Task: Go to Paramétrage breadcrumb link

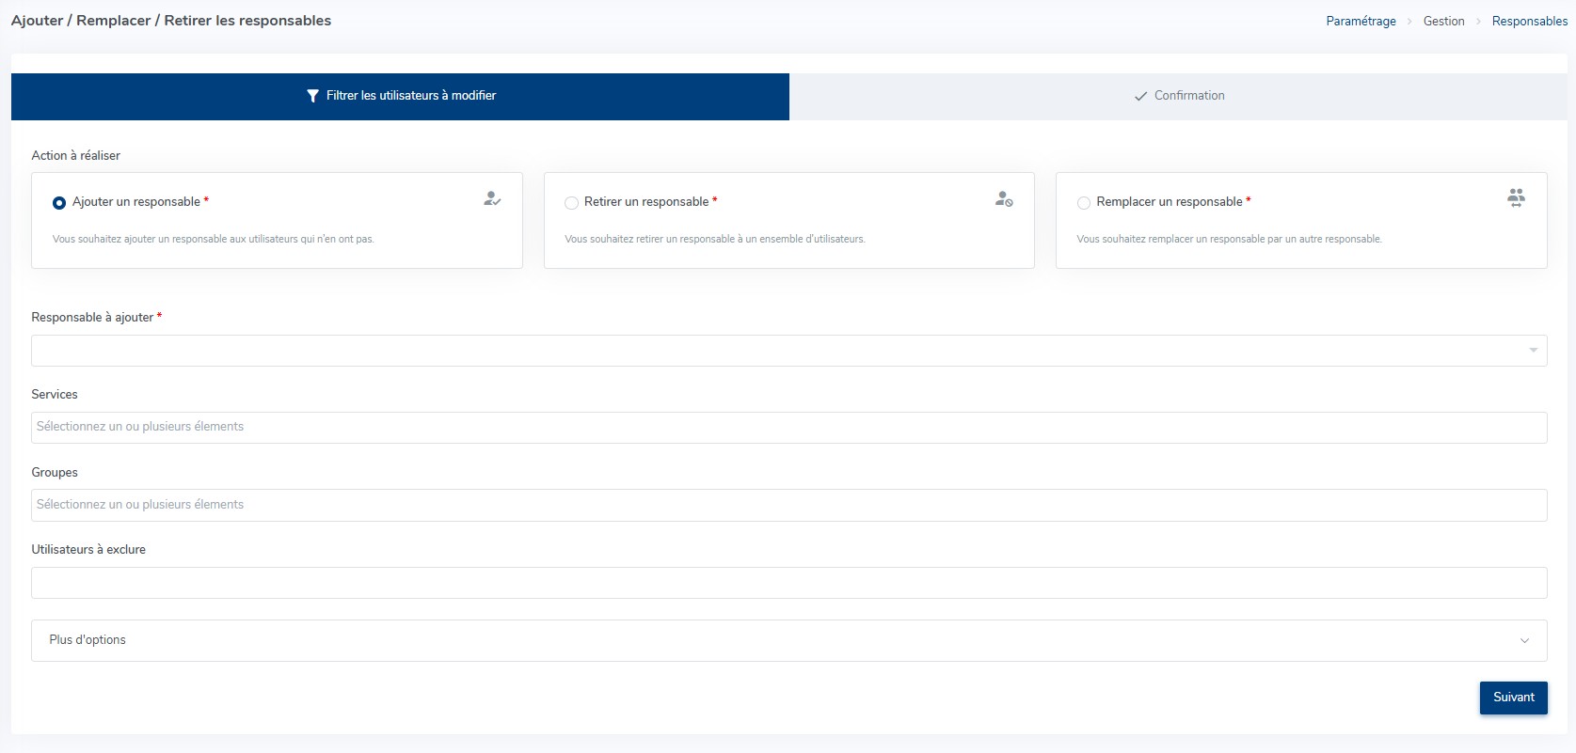Action: click(x=1361, y=21)
